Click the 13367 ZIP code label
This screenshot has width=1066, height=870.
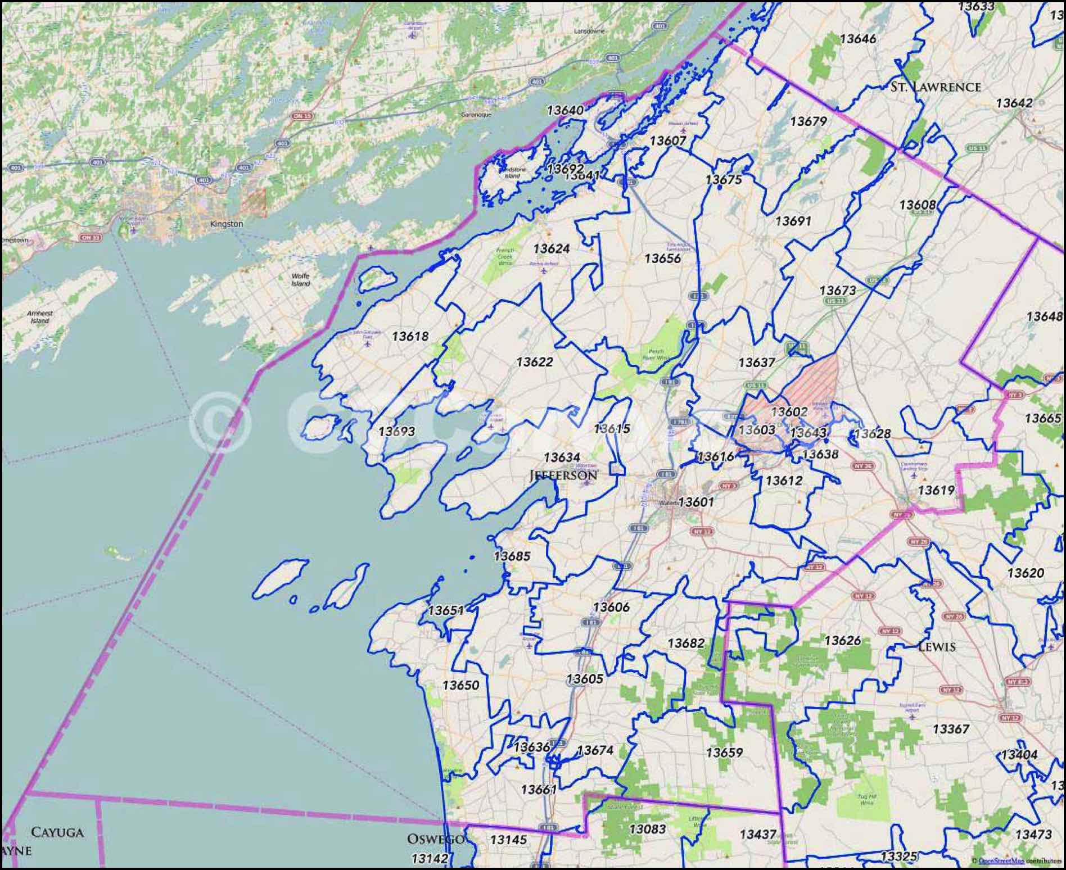(951, 729)
